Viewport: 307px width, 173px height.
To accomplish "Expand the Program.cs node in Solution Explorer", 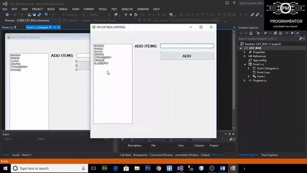I will pos(245,81).
